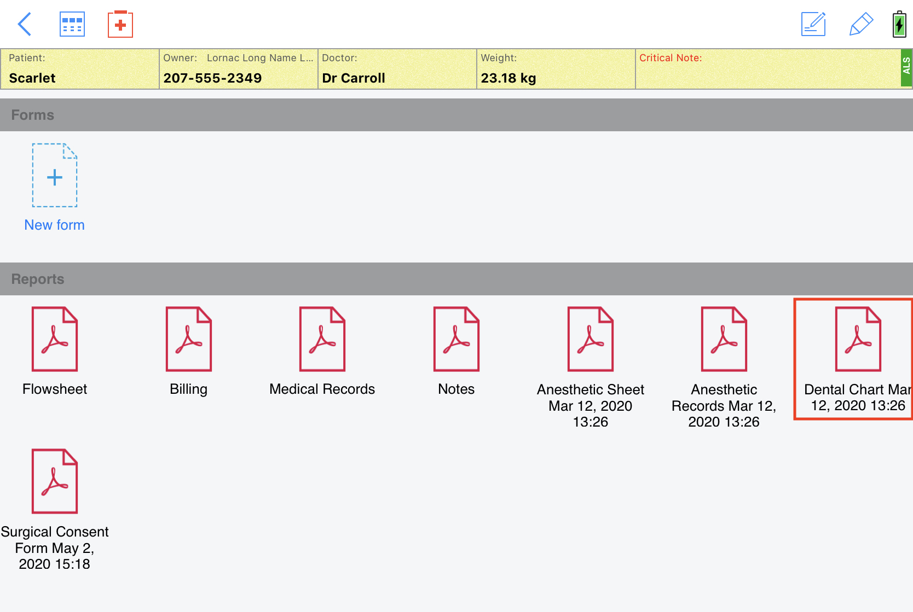Click the New form link text
The image size is (913, 612).
click(x=55, y=225)
